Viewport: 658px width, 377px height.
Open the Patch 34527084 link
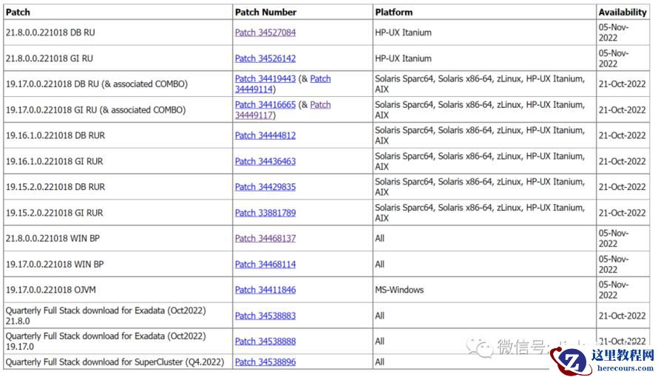pos(265,33)
